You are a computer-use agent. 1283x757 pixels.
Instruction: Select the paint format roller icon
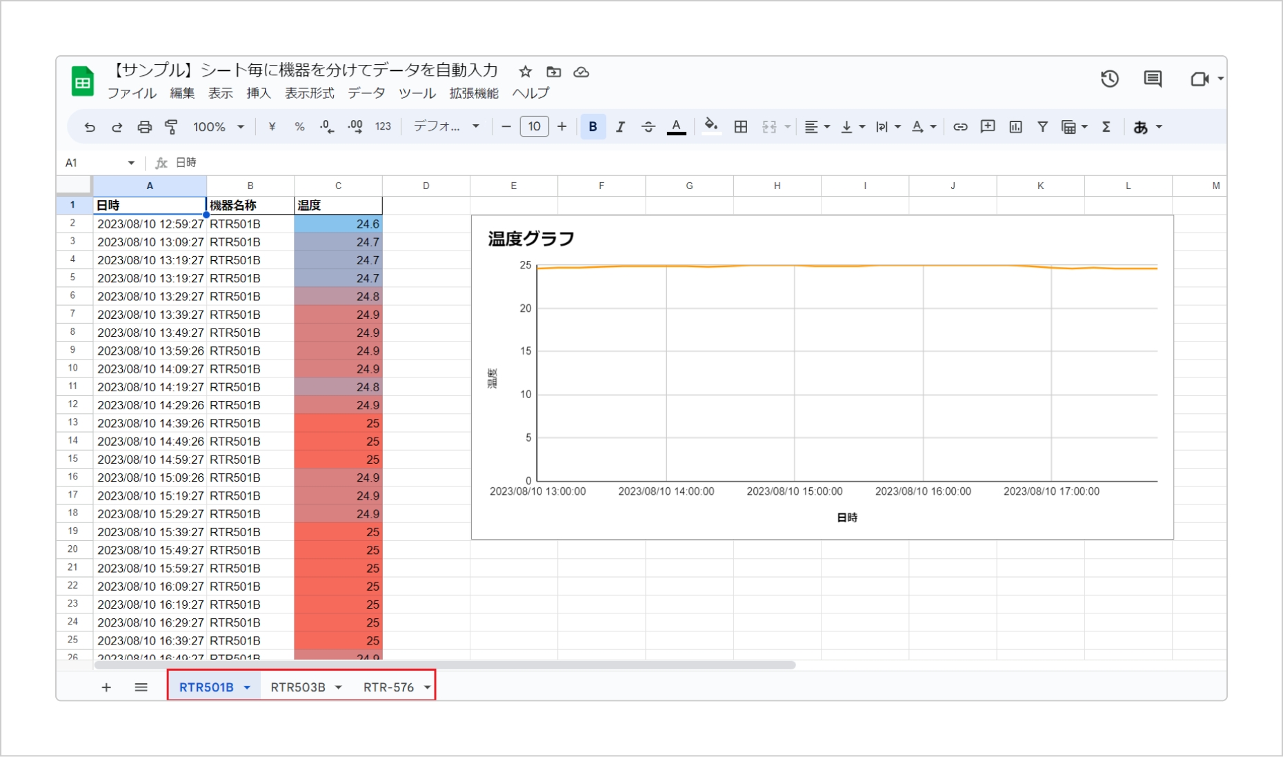pos(171,127)
